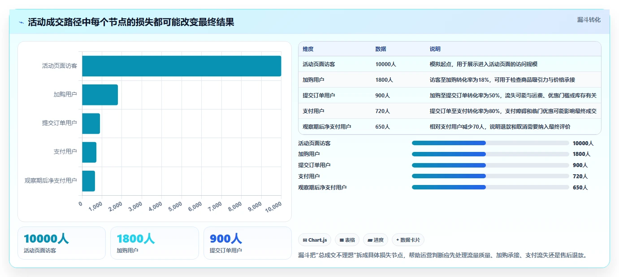
Task: Click chart y-axis label 支付用户
Action: pos(65,151)
